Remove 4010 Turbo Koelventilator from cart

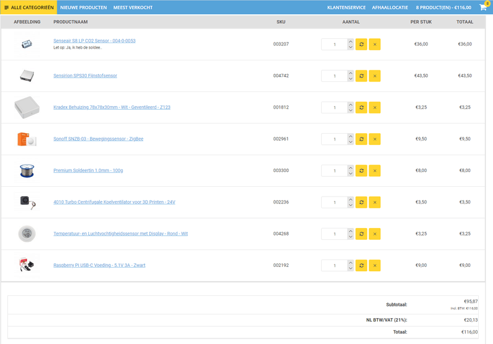click(x=375, y=202)
